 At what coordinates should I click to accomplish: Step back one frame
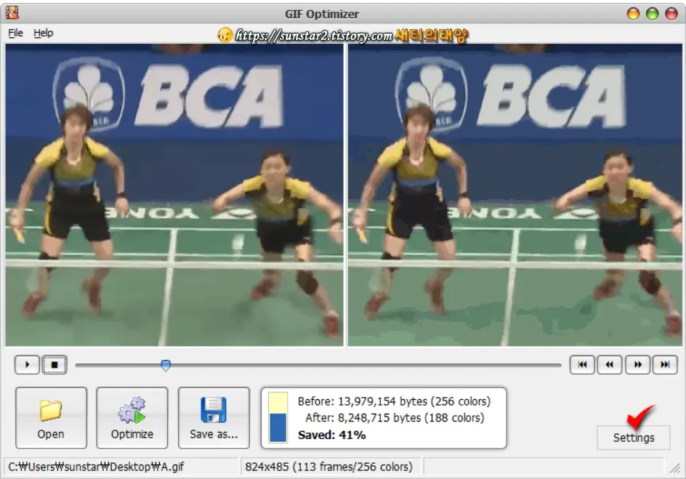point(610,364)
